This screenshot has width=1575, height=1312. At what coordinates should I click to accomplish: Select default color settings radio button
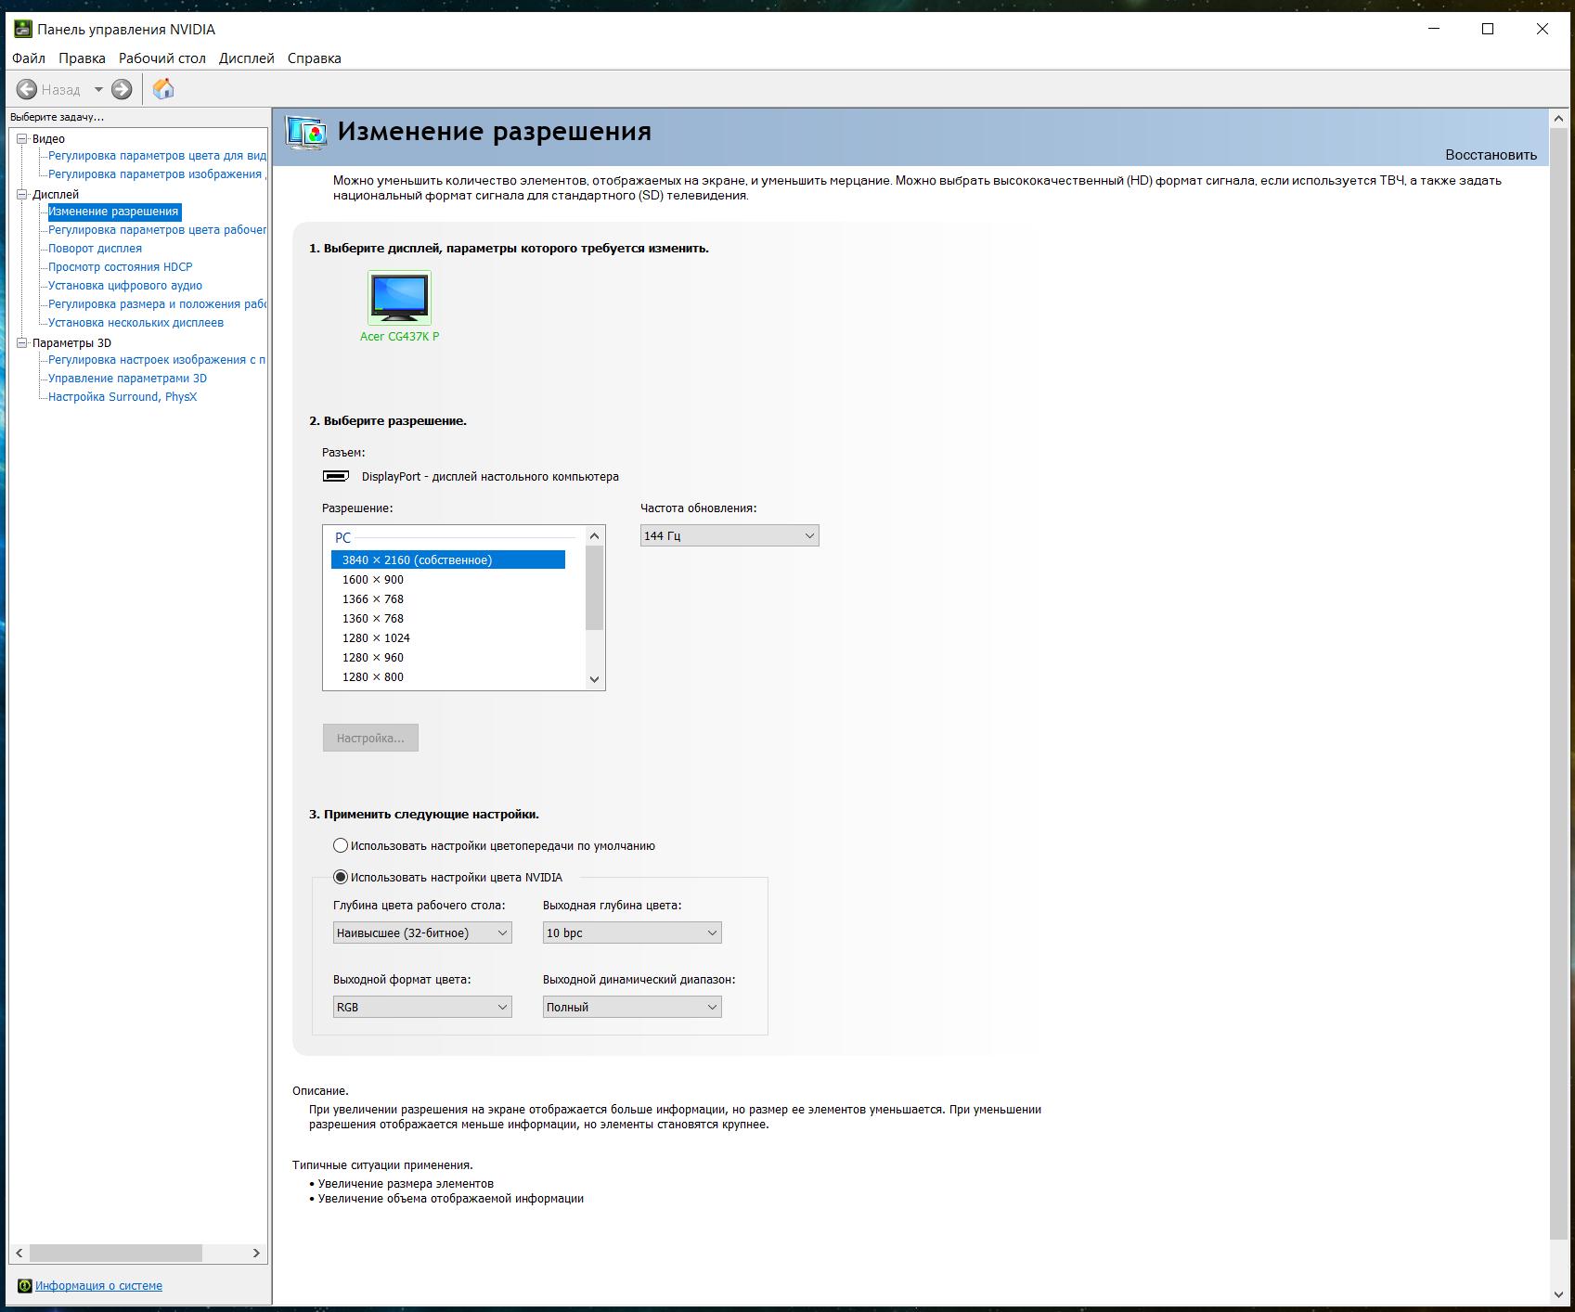(x=341, y=846)
